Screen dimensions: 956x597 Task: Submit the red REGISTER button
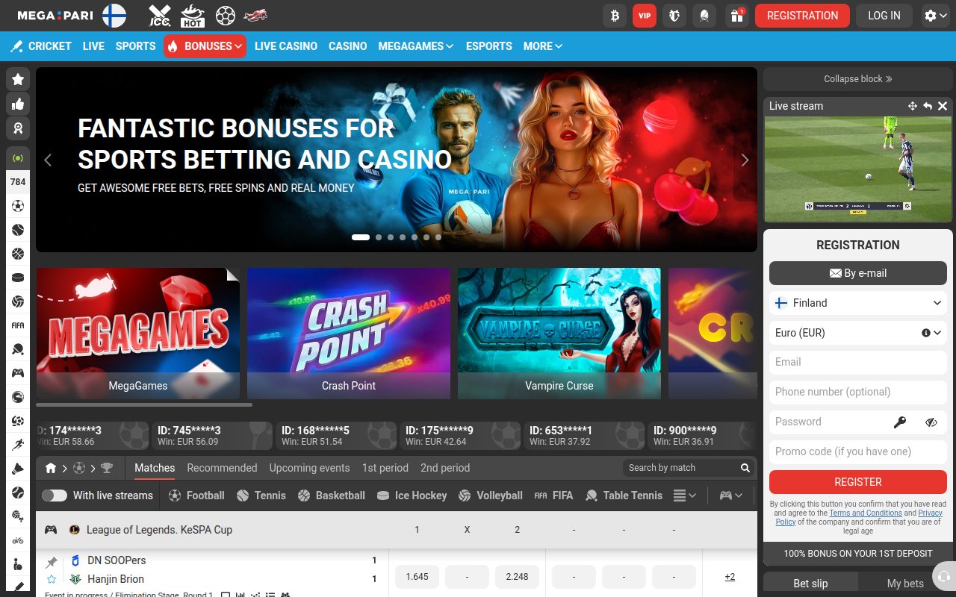click(858, 482)
